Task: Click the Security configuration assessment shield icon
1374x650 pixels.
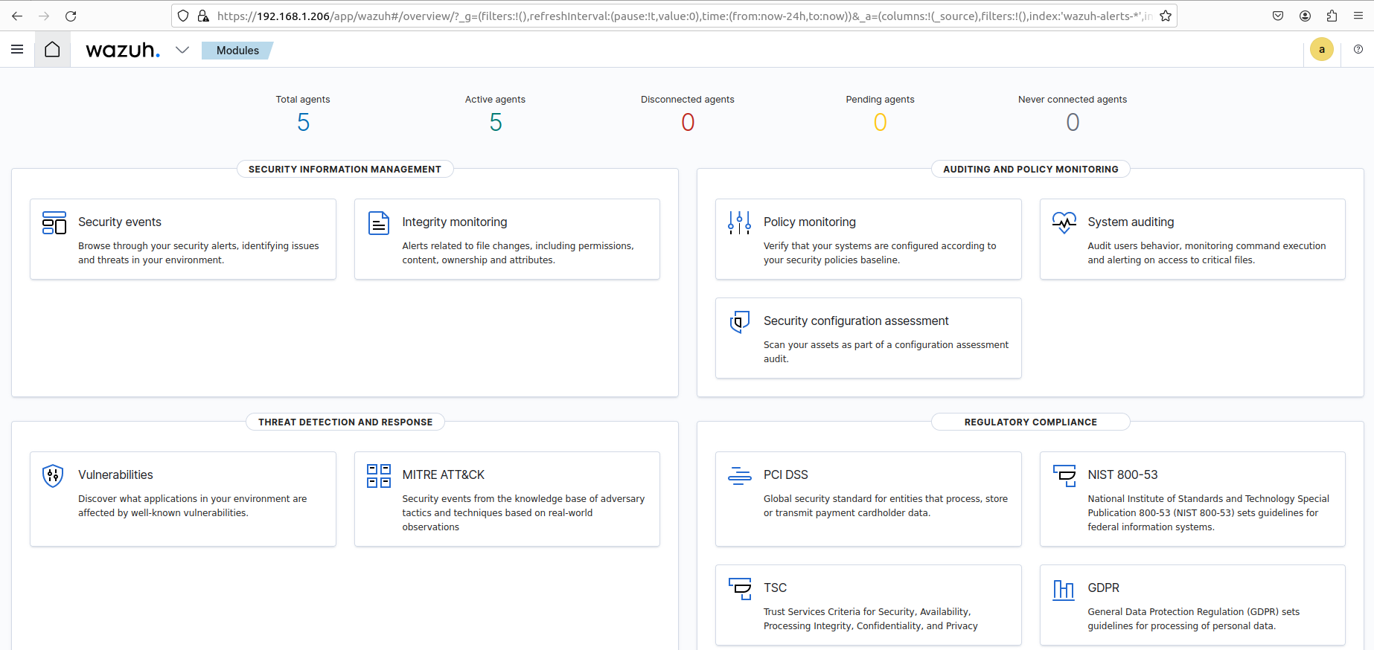Action: coord(739,321)
